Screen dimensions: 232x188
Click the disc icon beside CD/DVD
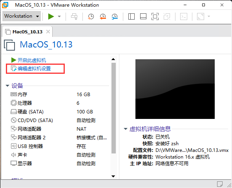(14, 120)
